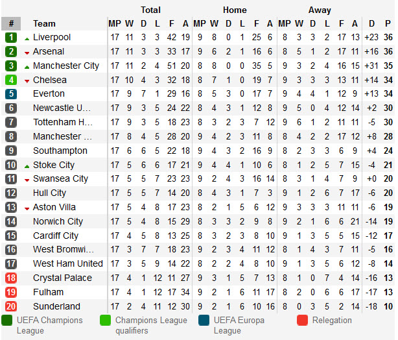Click the red down arrow beside Swansea City
Viewport: 398px width, 340px height.
coord(27,180)
